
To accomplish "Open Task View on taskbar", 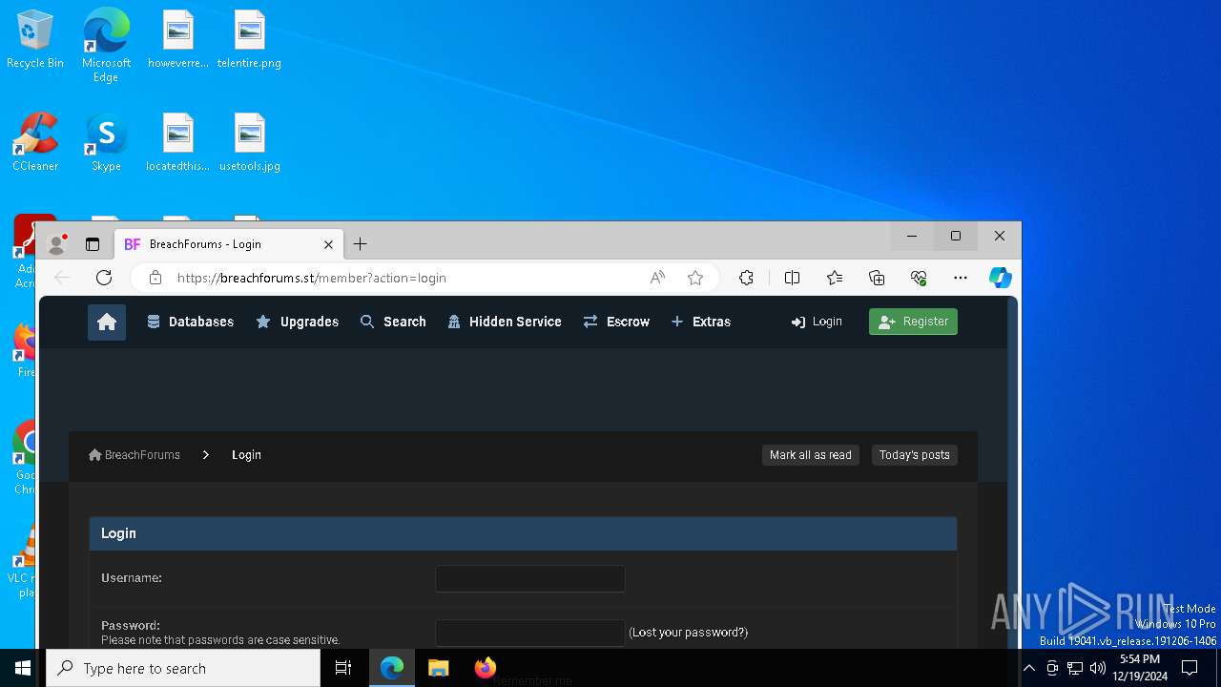I will tap(343, 668).
